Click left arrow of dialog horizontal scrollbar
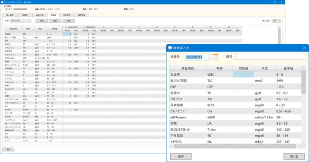 pos(172,146)
